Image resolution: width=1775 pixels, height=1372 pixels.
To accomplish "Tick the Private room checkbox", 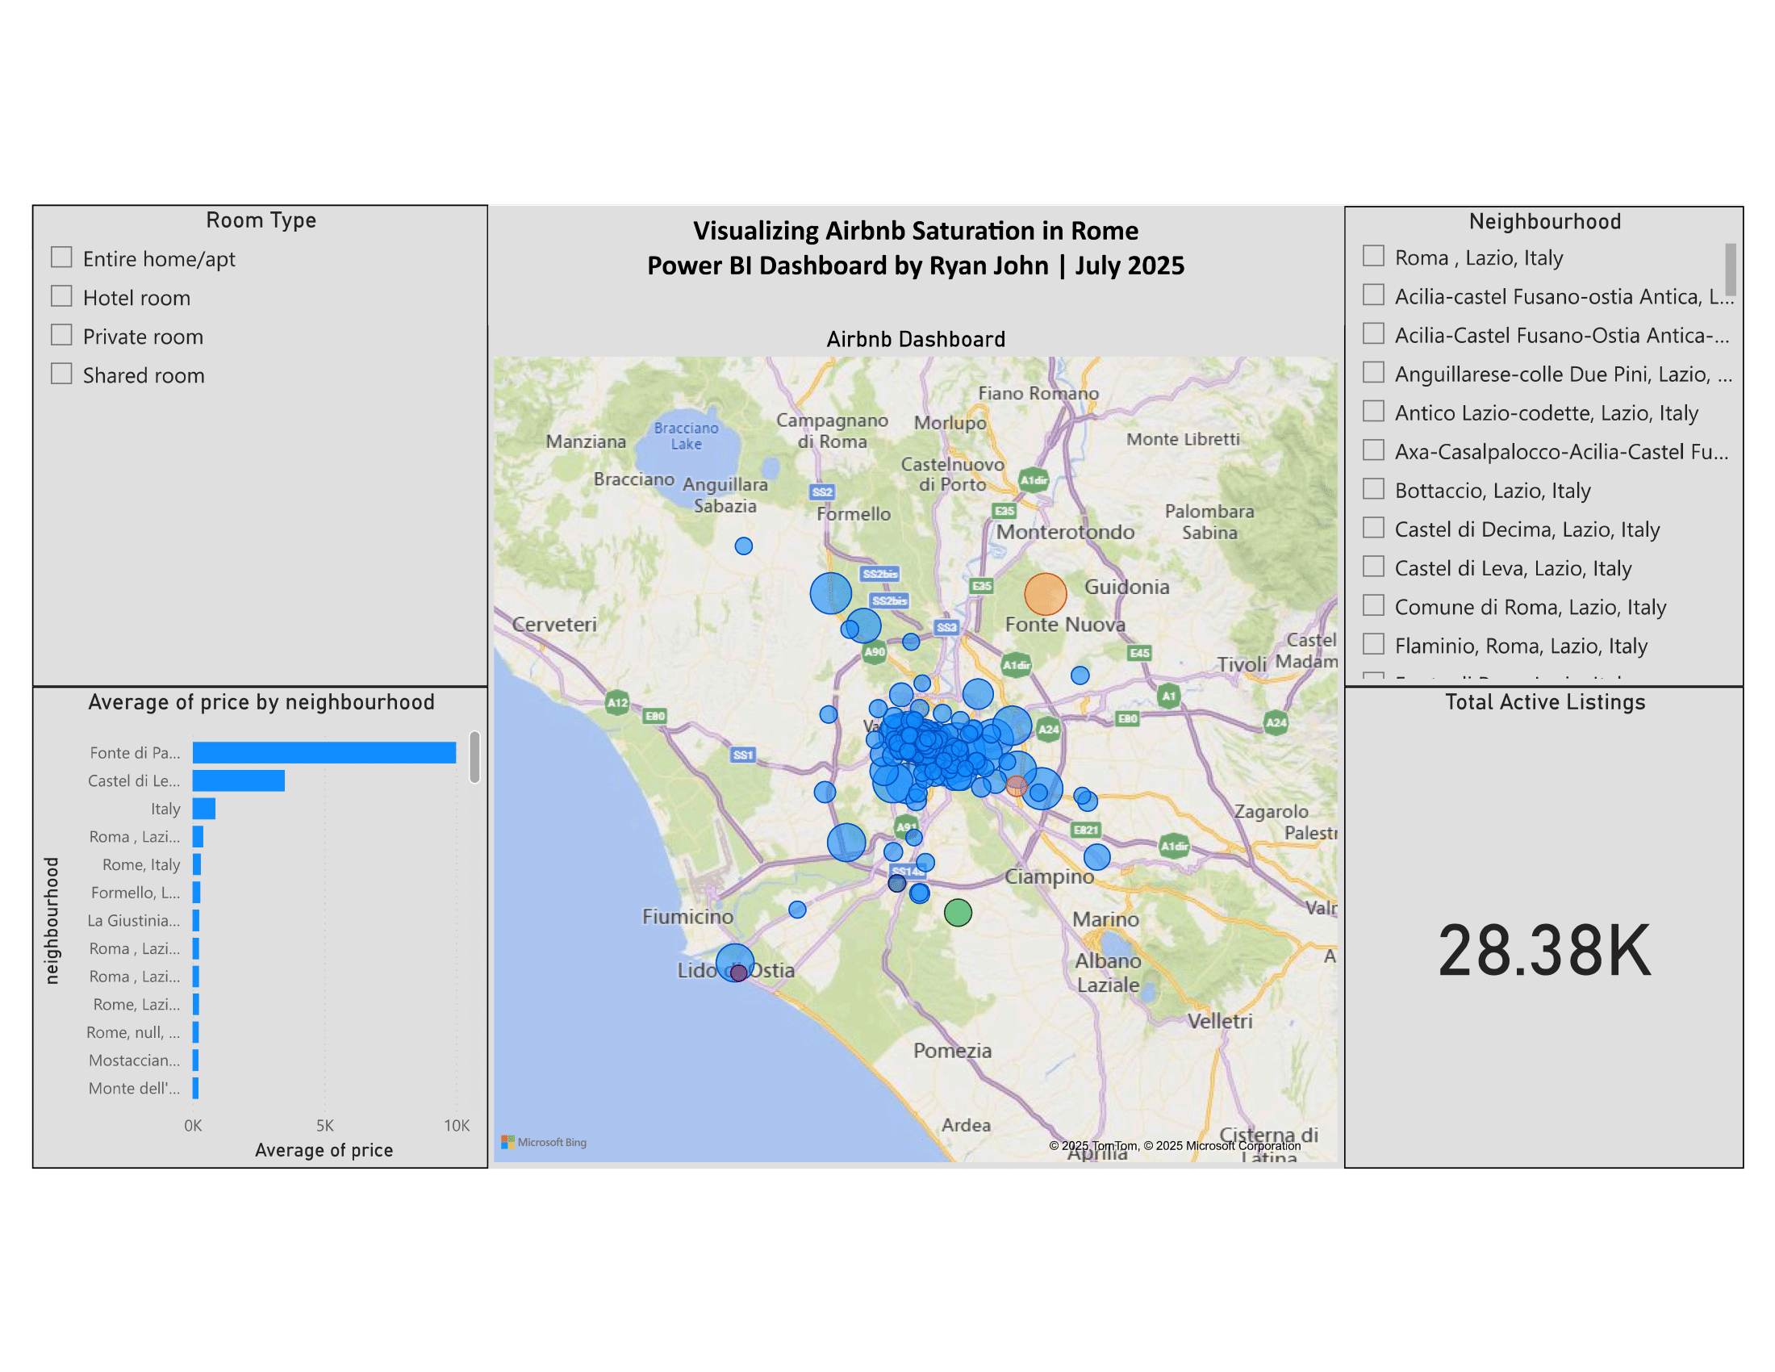I will (61, 335).
